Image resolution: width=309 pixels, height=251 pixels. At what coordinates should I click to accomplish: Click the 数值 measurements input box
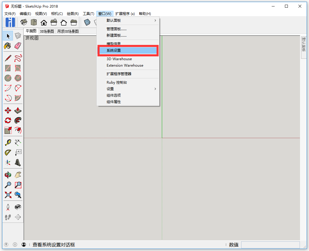tap(270, 245)
